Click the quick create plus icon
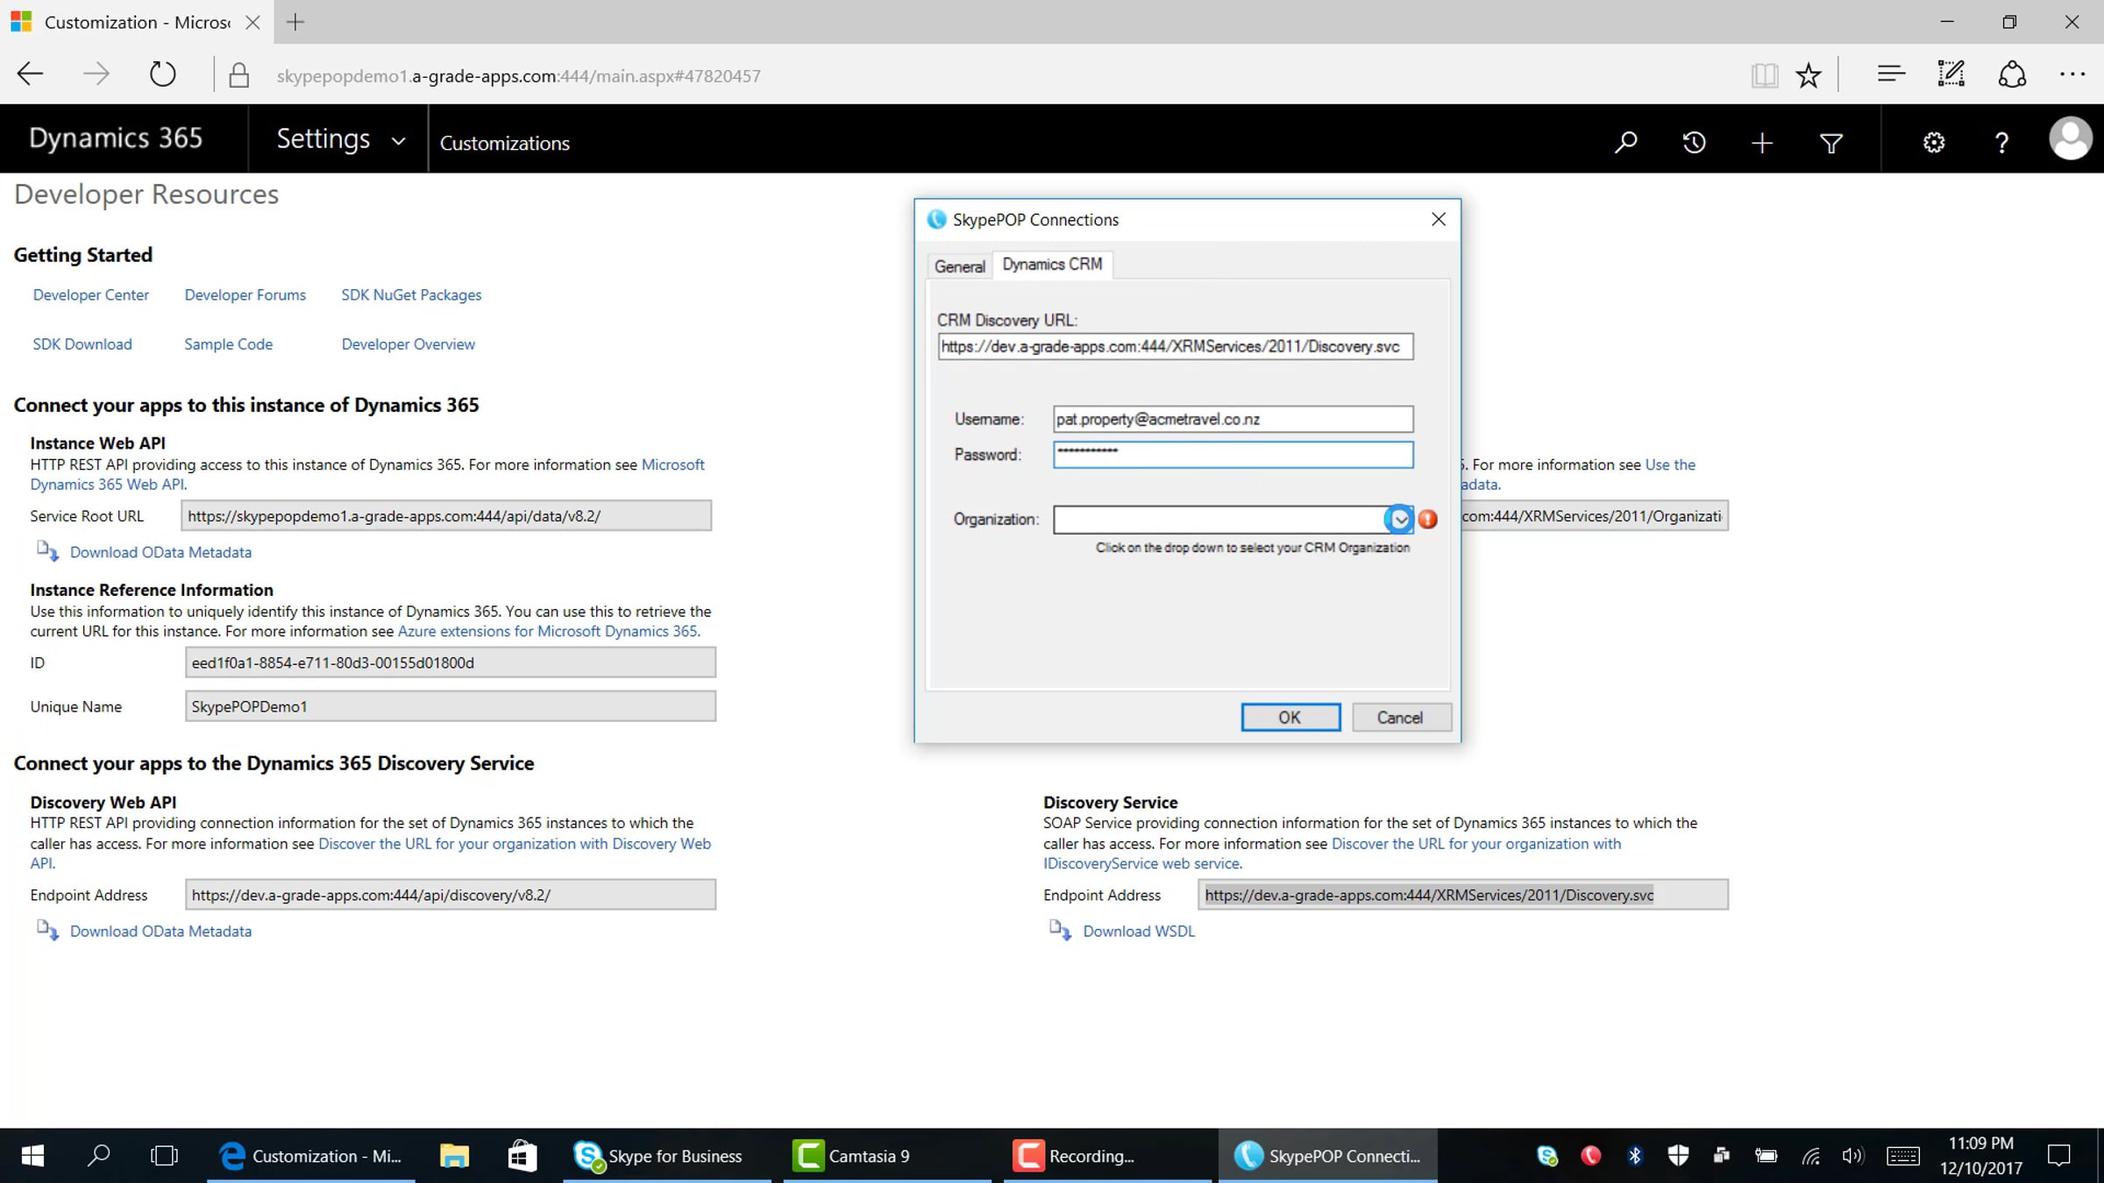This screenshot has height=1183, width=2104. tap(1762, 142)
